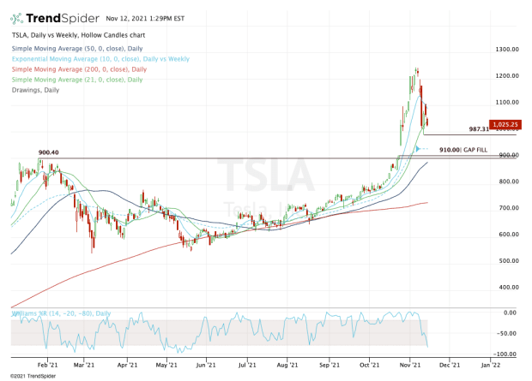This screenshot has height=381, width=532.
Task: Click the 500.00 price axis label
Action: point(509,261)
